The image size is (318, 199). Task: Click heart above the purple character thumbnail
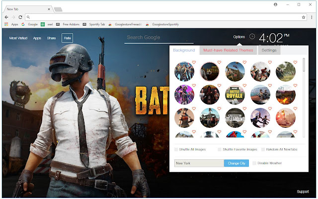click(x=194, y=86)
